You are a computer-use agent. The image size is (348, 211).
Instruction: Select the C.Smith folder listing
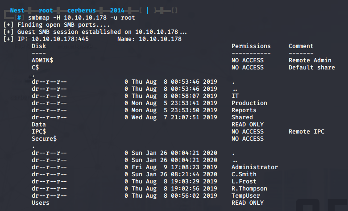pos(244,174)
